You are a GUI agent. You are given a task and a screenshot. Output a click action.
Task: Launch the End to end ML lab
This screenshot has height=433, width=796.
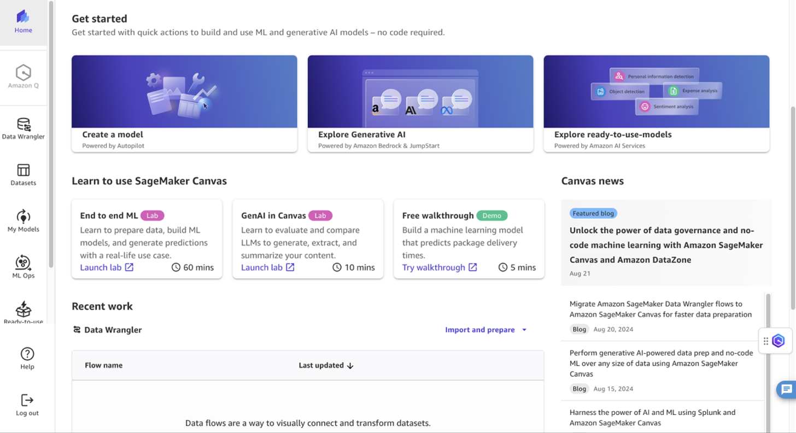pos(107,267)
